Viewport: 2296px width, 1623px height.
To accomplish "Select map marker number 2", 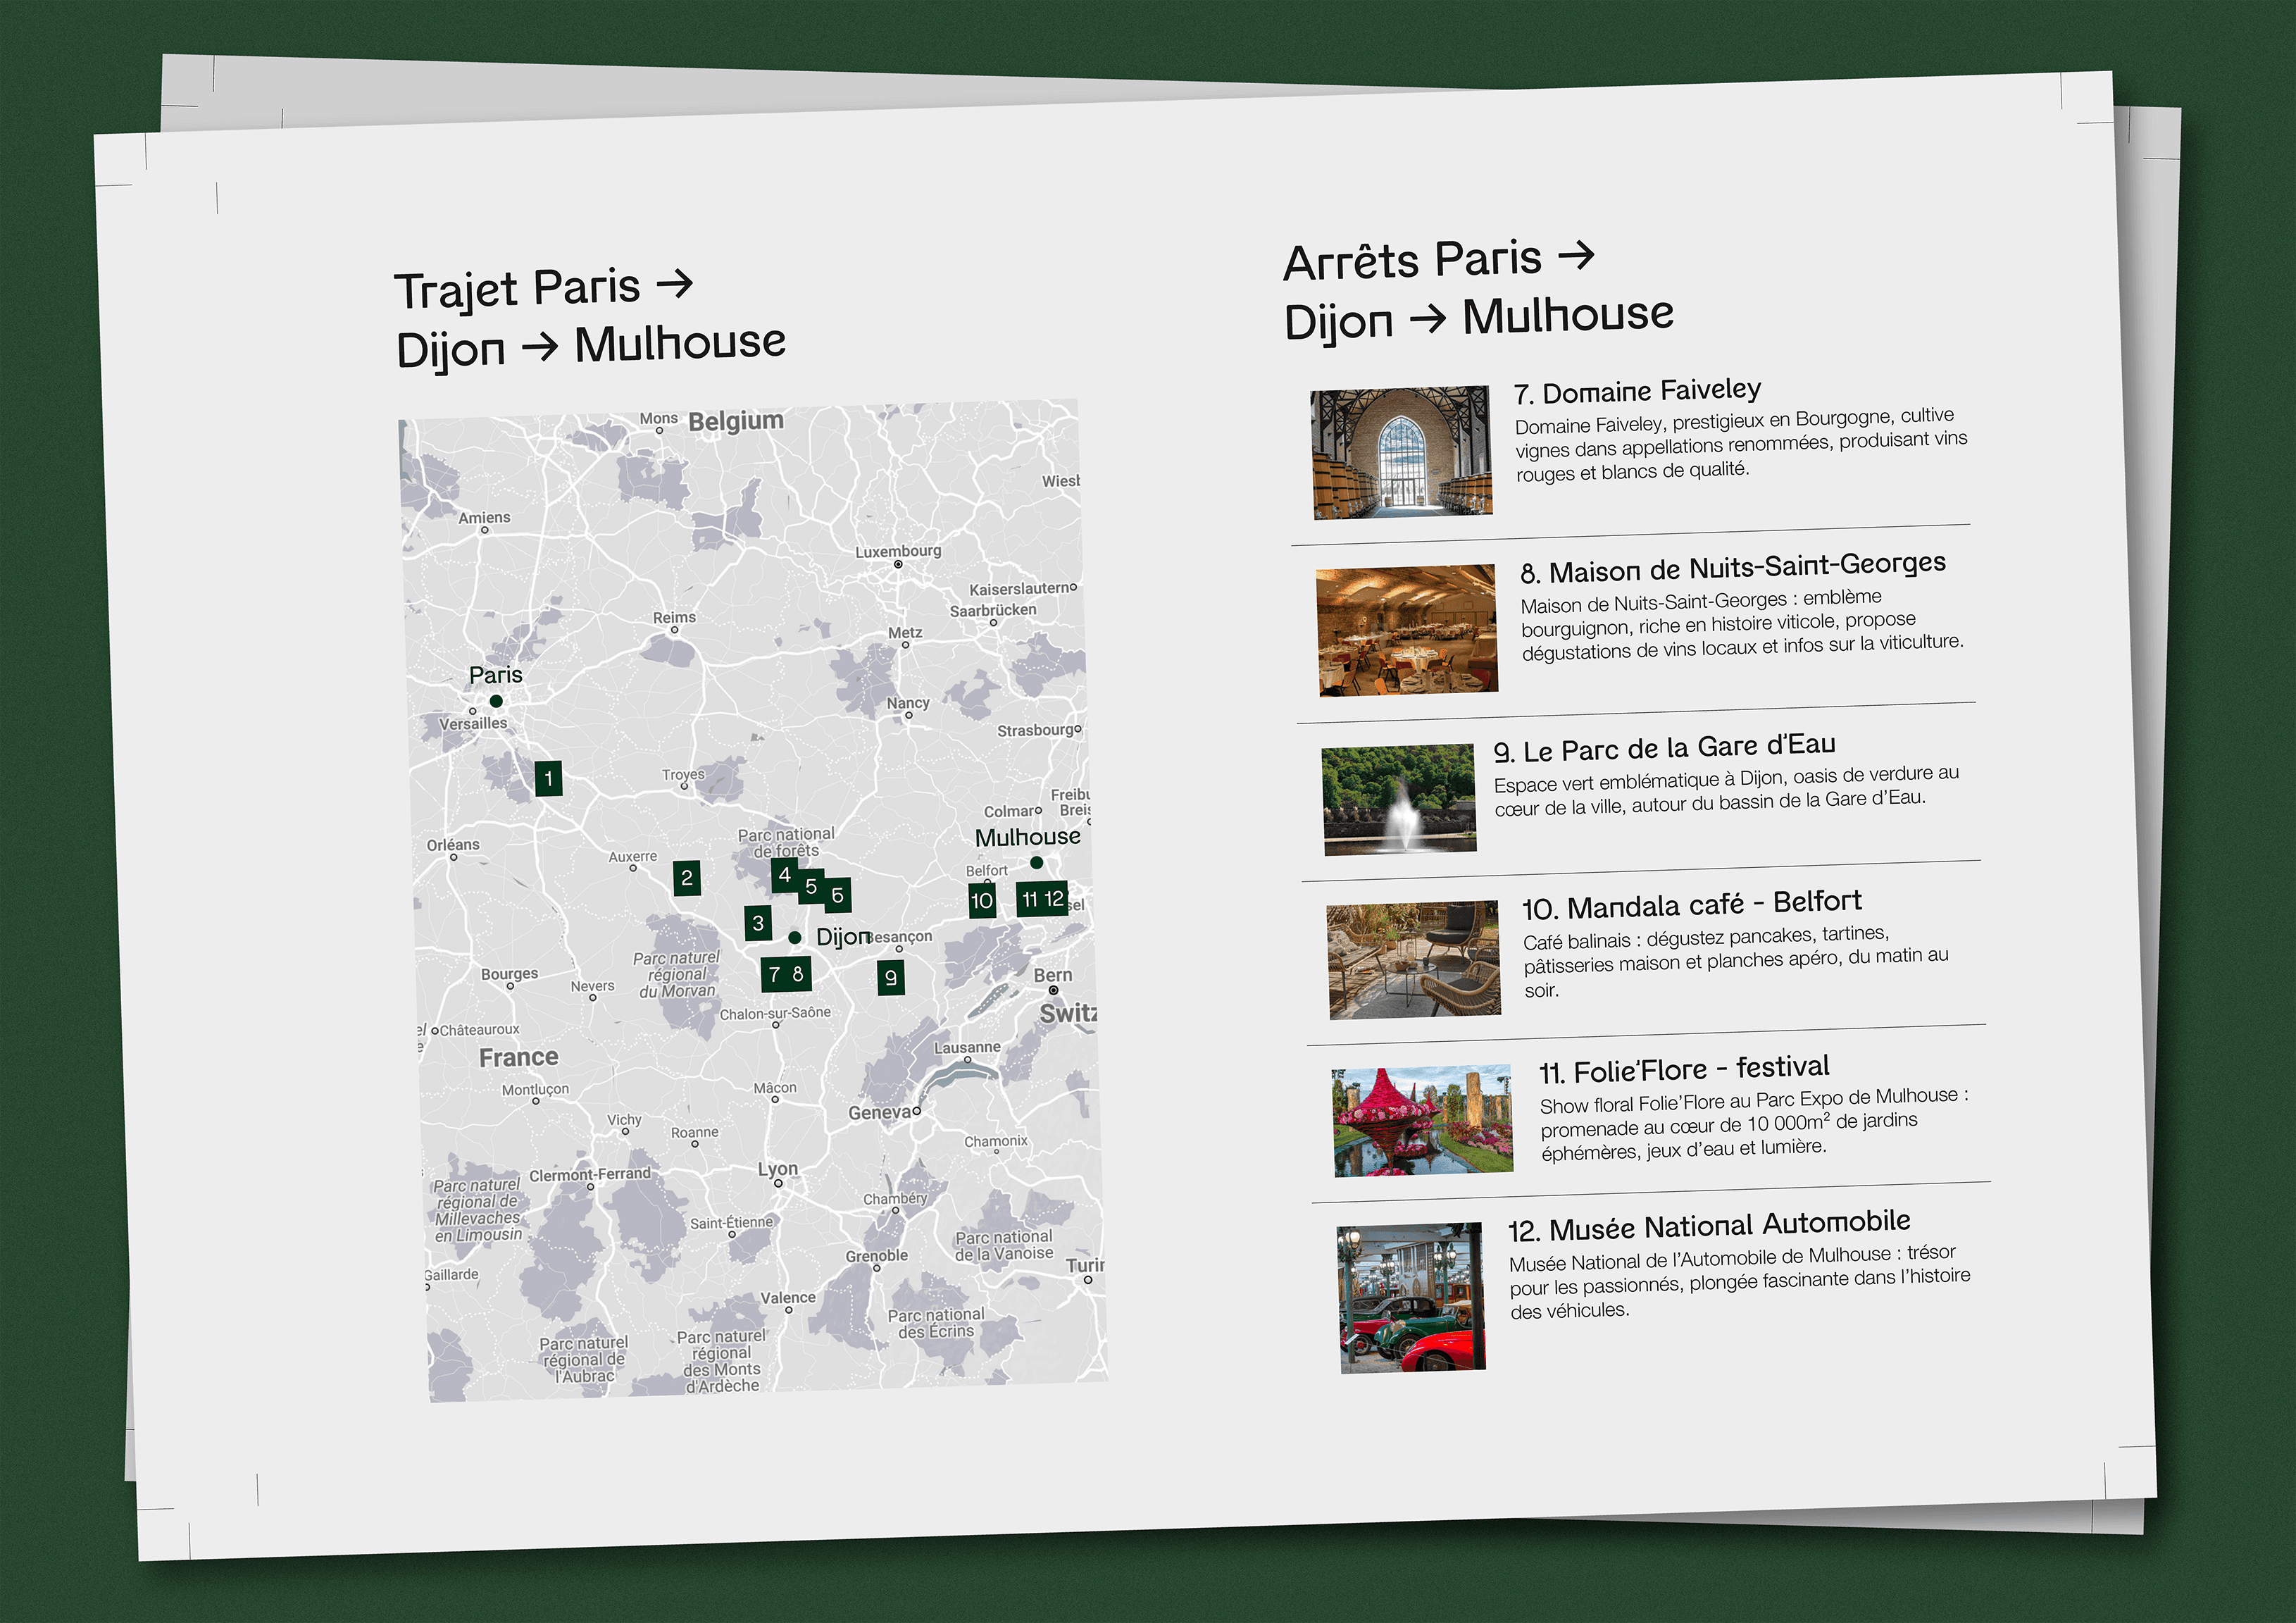I will pyautogui.click(x=686, y=878).
